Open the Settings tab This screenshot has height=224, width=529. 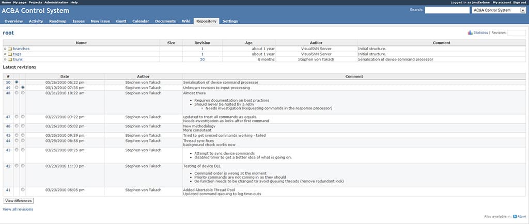coord(230,21)
